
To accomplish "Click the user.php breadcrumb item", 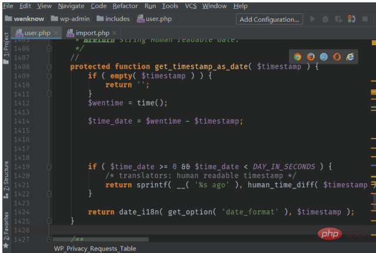I will click(154, 19).
